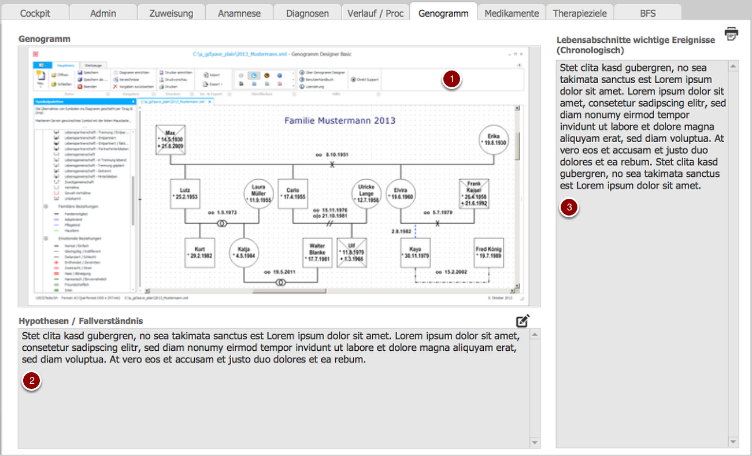Click the Lebensabschnitte field's scroll-up arrow
752x456 pixels.
tap(734, 66)
